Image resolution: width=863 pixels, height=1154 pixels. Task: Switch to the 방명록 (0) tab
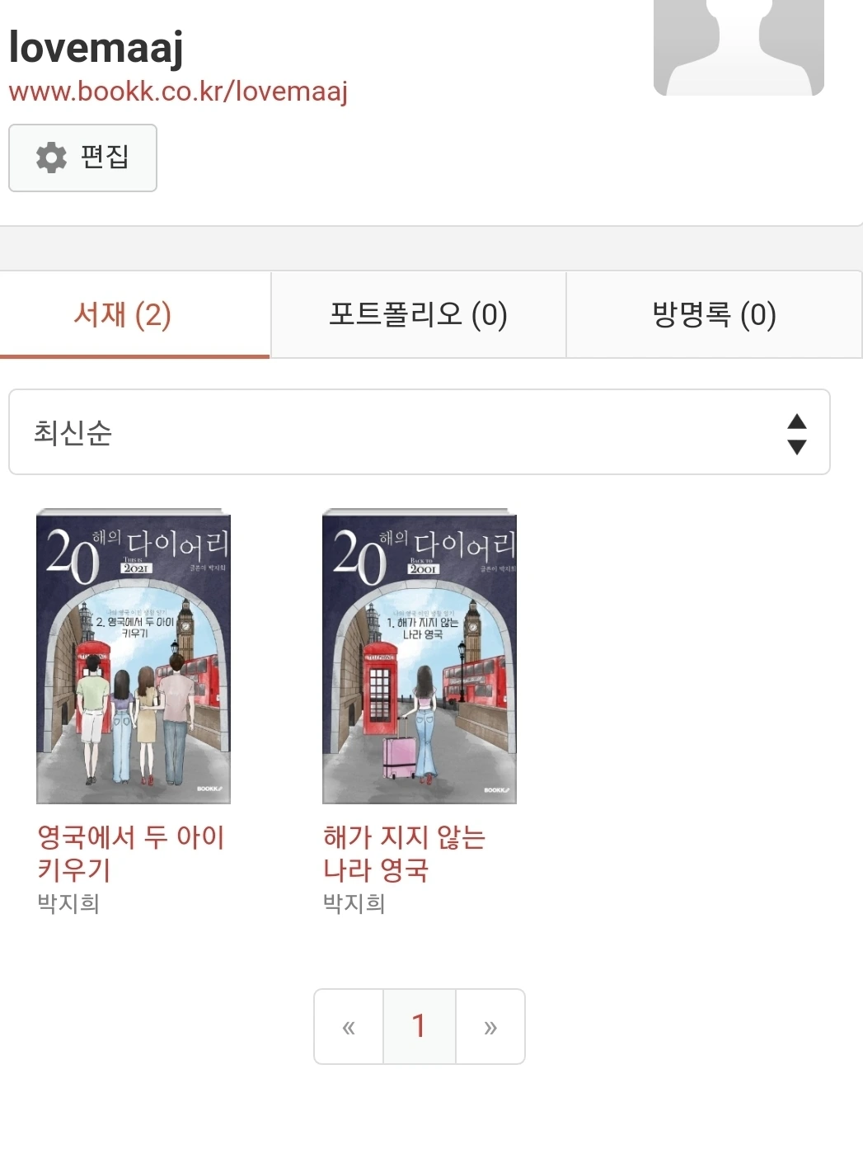714,315
